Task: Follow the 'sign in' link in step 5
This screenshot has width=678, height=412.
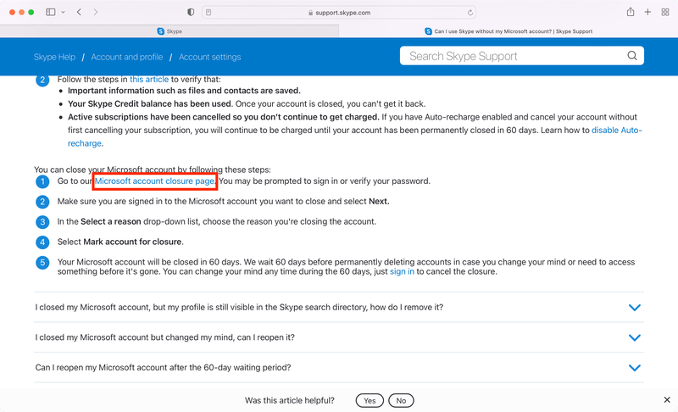Action: [402, 271]
